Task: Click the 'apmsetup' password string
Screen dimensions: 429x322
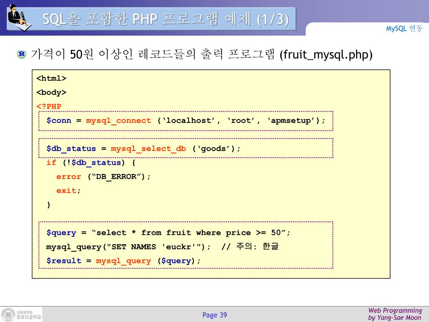Action: pos(291,121)
